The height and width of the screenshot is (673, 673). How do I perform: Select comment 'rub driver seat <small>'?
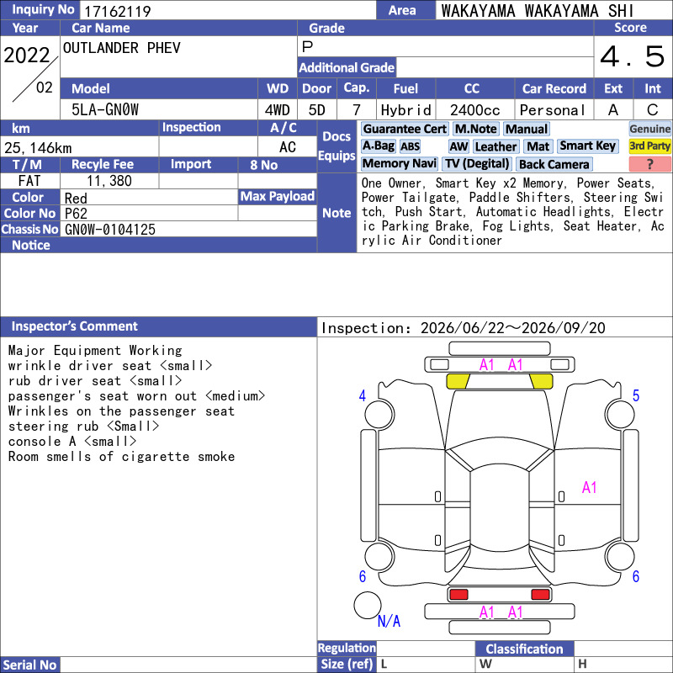95,381
